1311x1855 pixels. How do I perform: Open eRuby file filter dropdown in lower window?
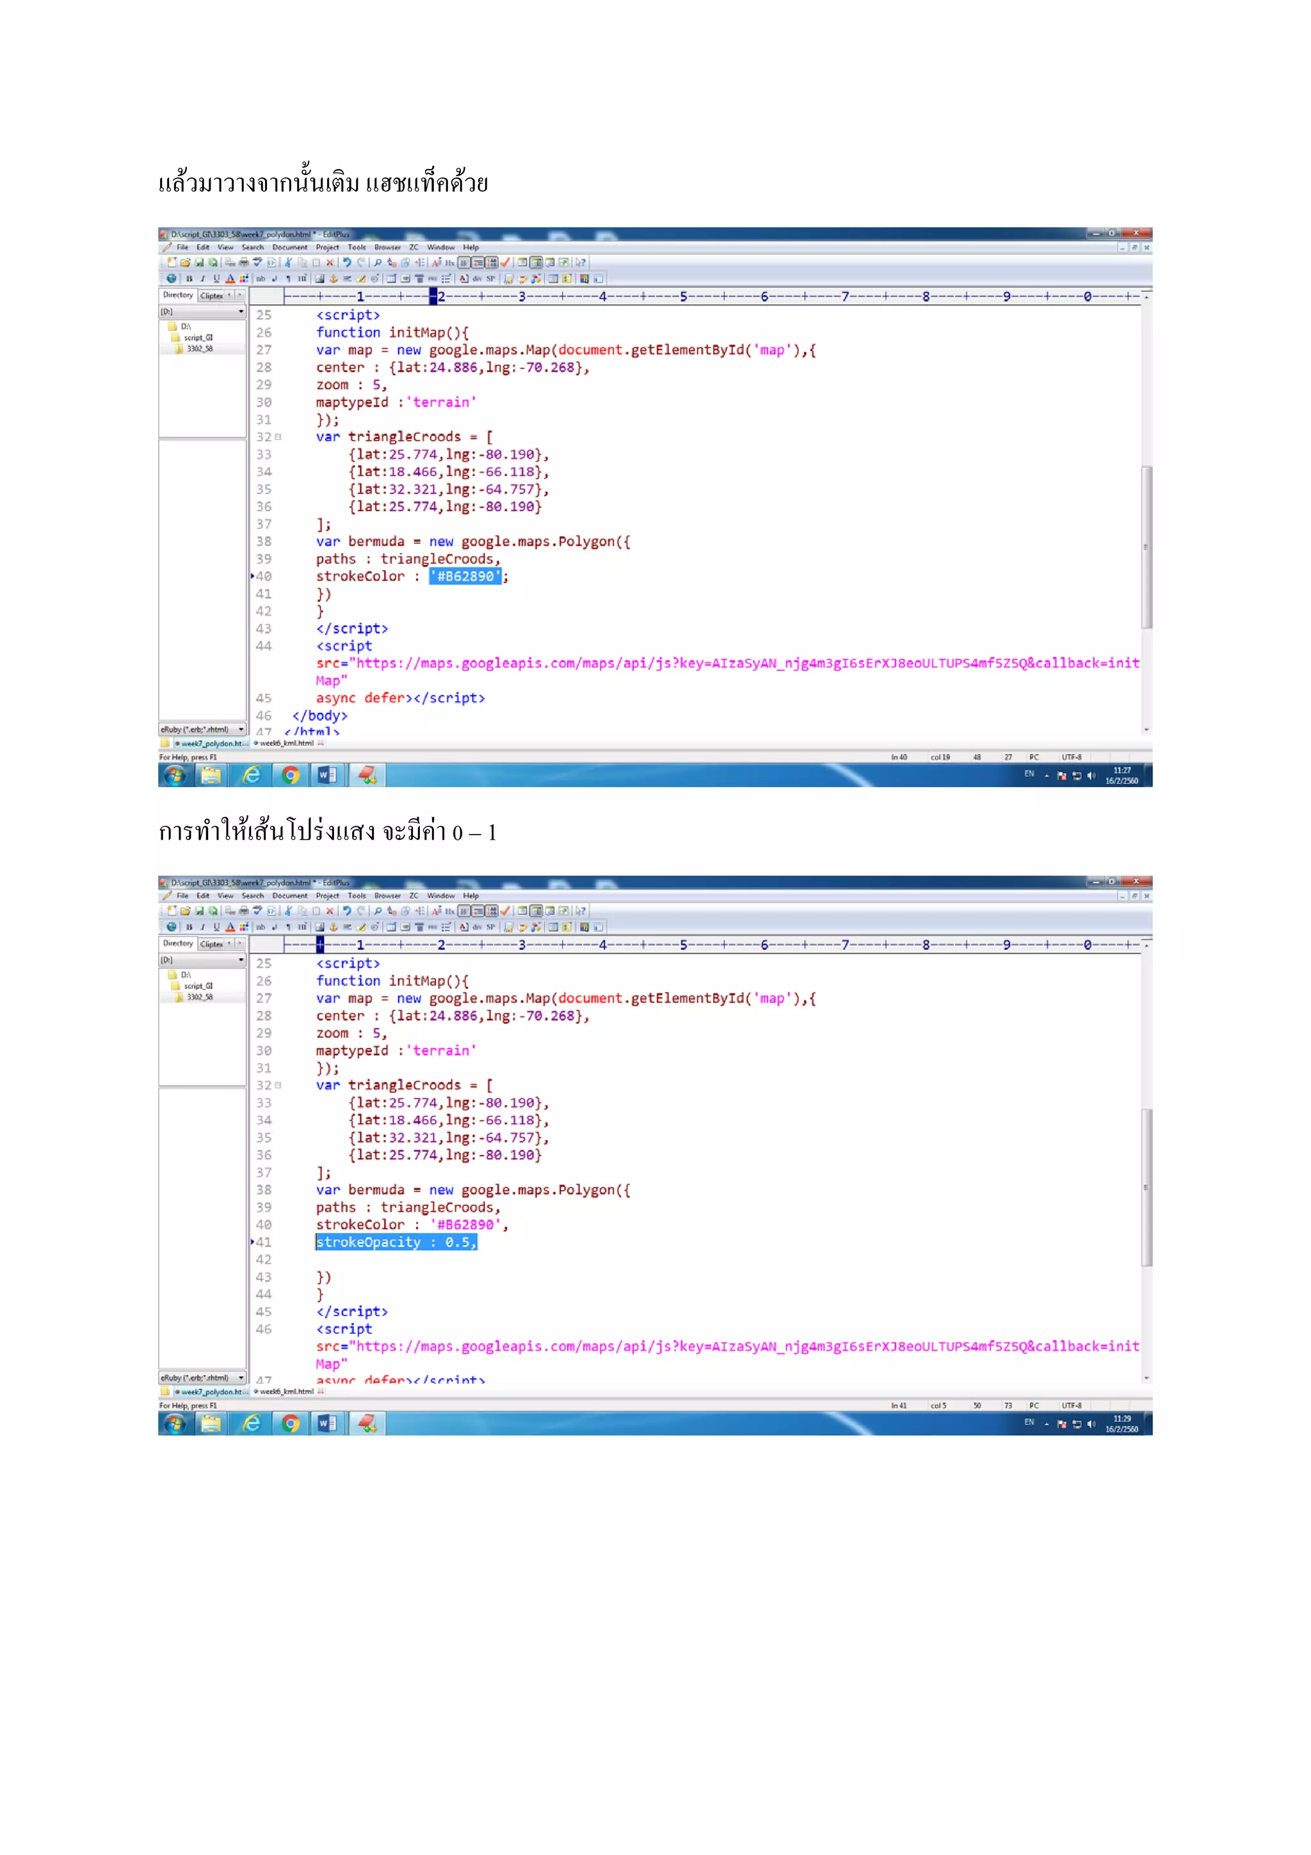[241, 1378]
